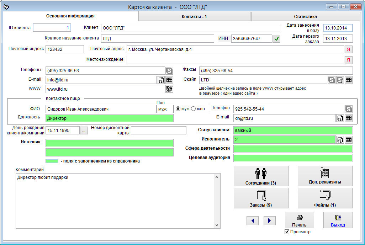Open date picker for День рождения

[x=84, y=131]
